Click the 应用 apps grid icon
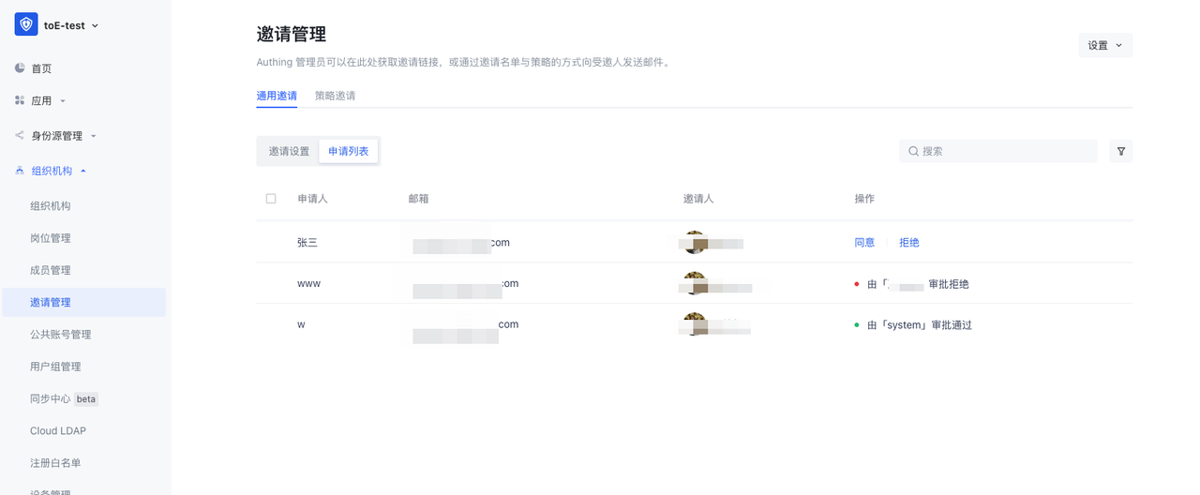1200x495 pixels. (x=20, y=100)
